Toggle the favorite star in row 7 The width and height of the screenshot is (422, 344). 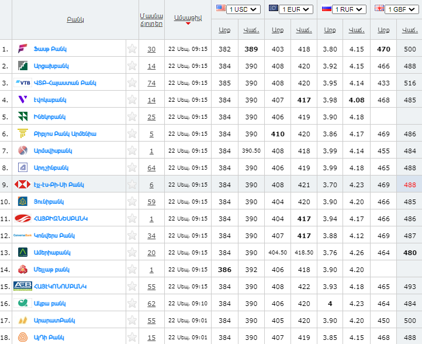tap(132, 150)
